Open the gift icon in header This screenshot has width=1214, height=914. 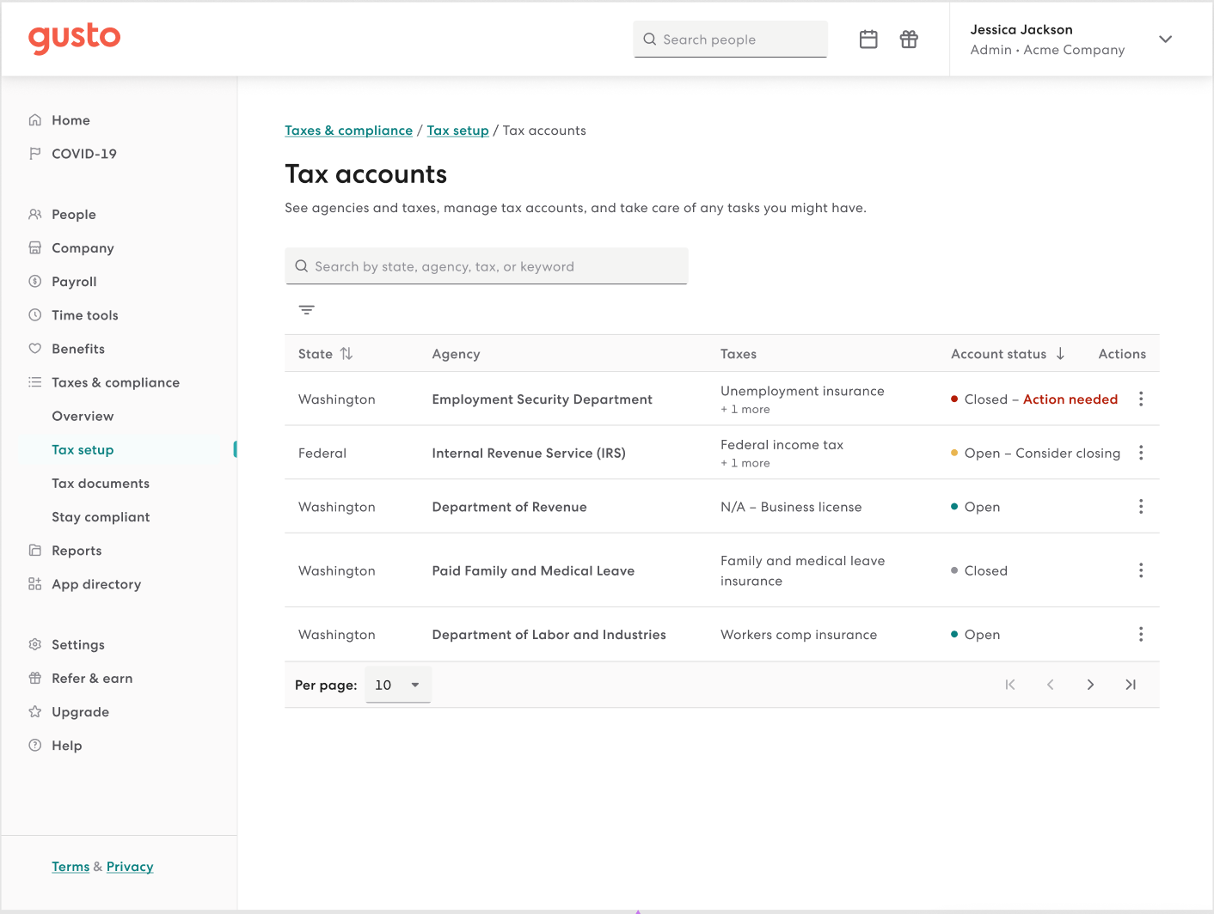pyautogui.click(x=909, y=40)
